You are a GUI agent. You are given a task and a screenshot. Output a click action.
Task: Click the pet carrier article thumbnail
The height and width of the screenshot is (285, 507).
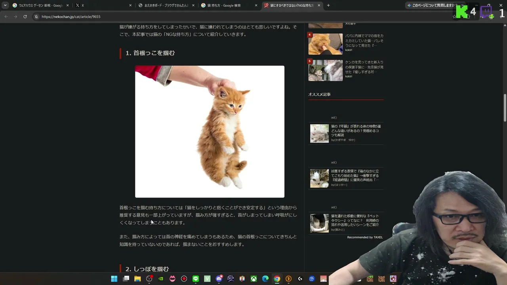point(319,223)
